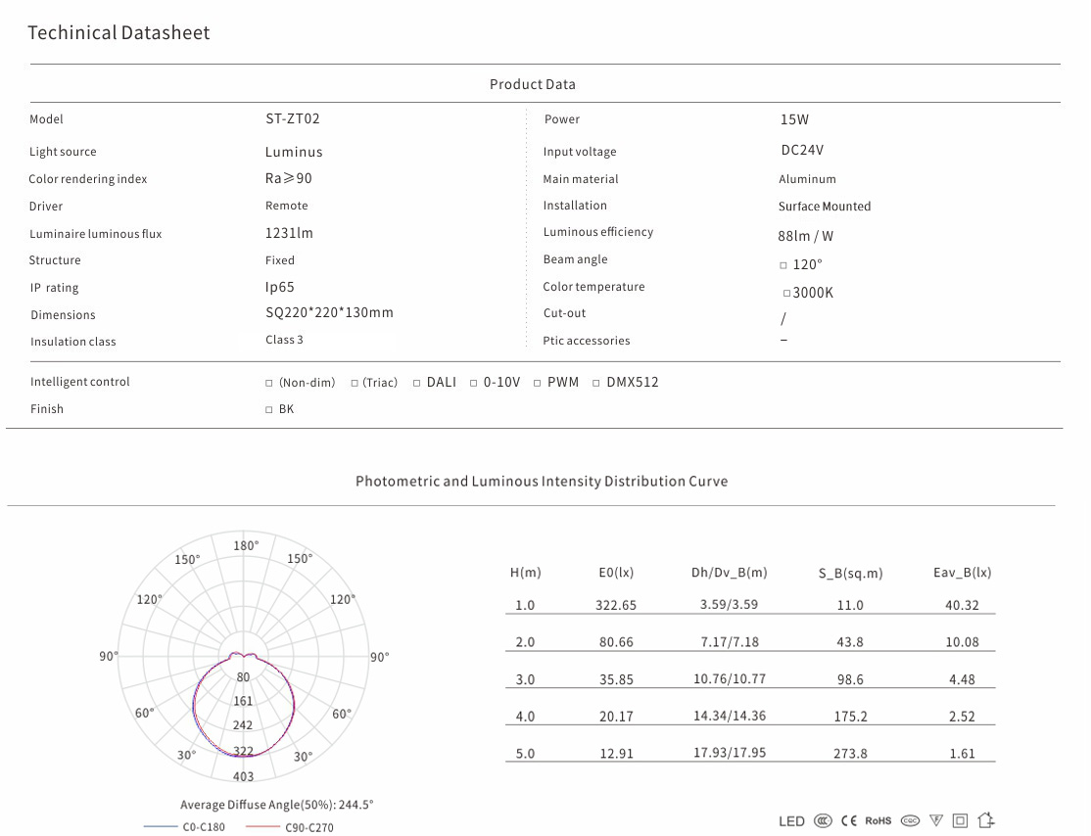Viewport: 1091px width, 836px height.
Task: Click the RoHS compliance mark
Action: pyautogui.click(x=878, y=821)
